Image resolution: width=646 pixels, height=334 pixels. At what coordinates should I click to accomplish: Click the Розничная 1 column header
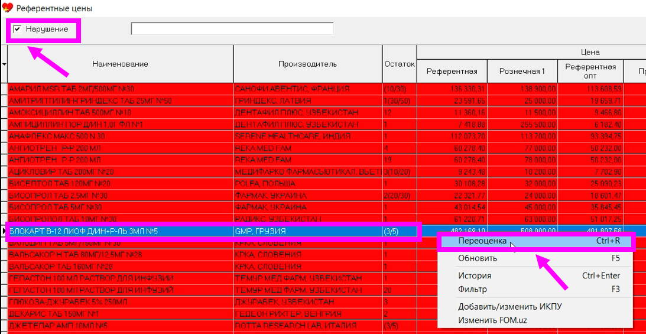[522, 72]
